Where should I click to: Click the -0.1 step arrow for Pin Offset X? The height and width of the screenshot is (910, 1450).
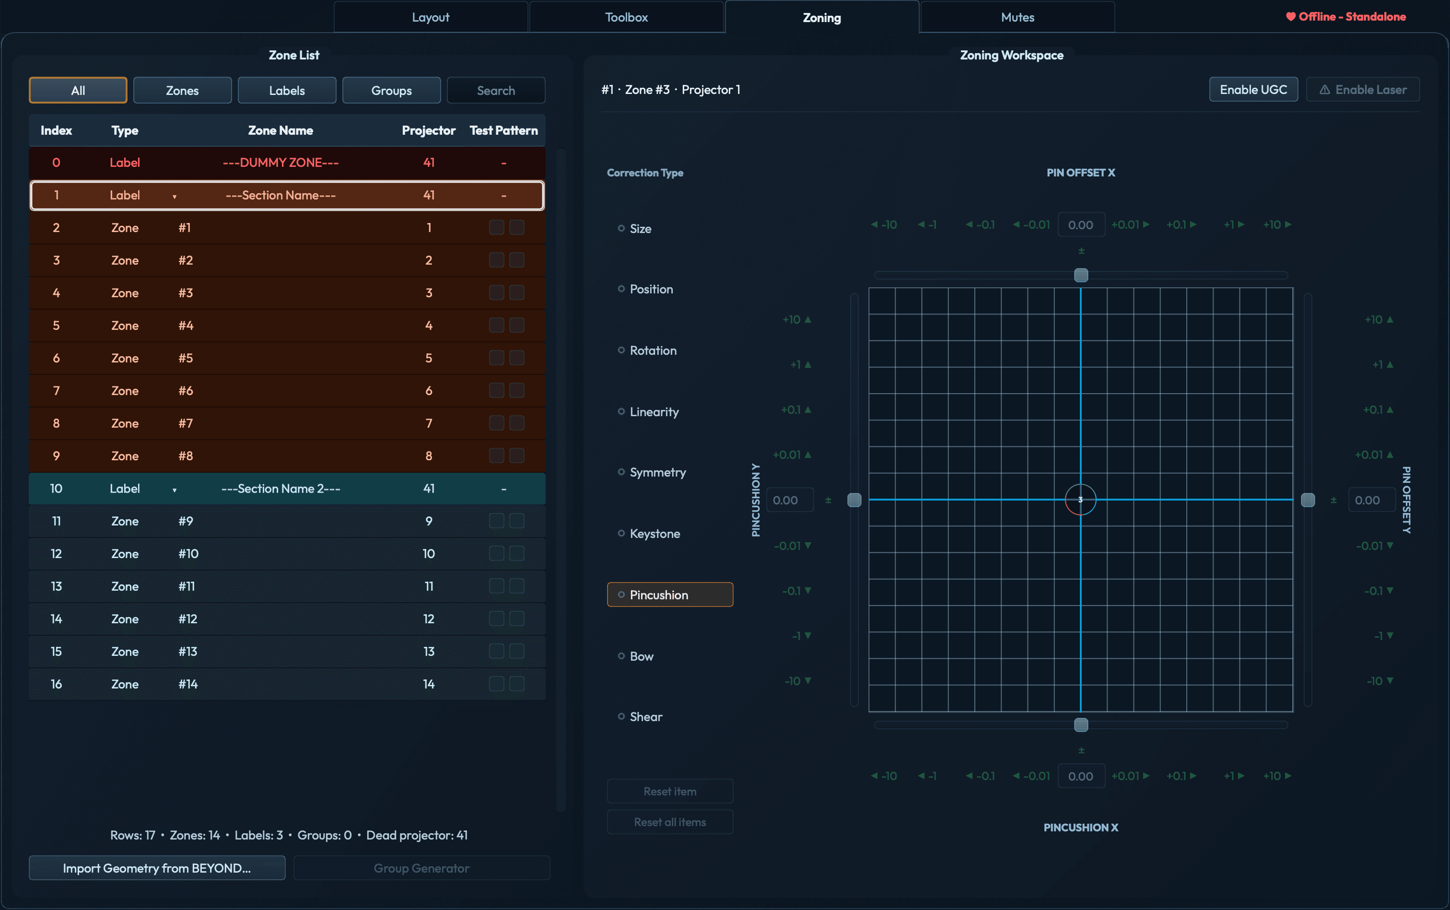[980, 224]
